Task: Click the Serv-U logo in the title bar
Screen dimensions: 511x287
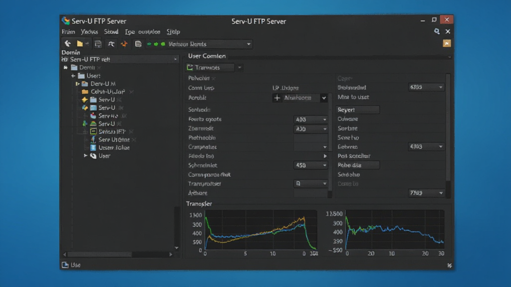Action: [x=66, y=21]
